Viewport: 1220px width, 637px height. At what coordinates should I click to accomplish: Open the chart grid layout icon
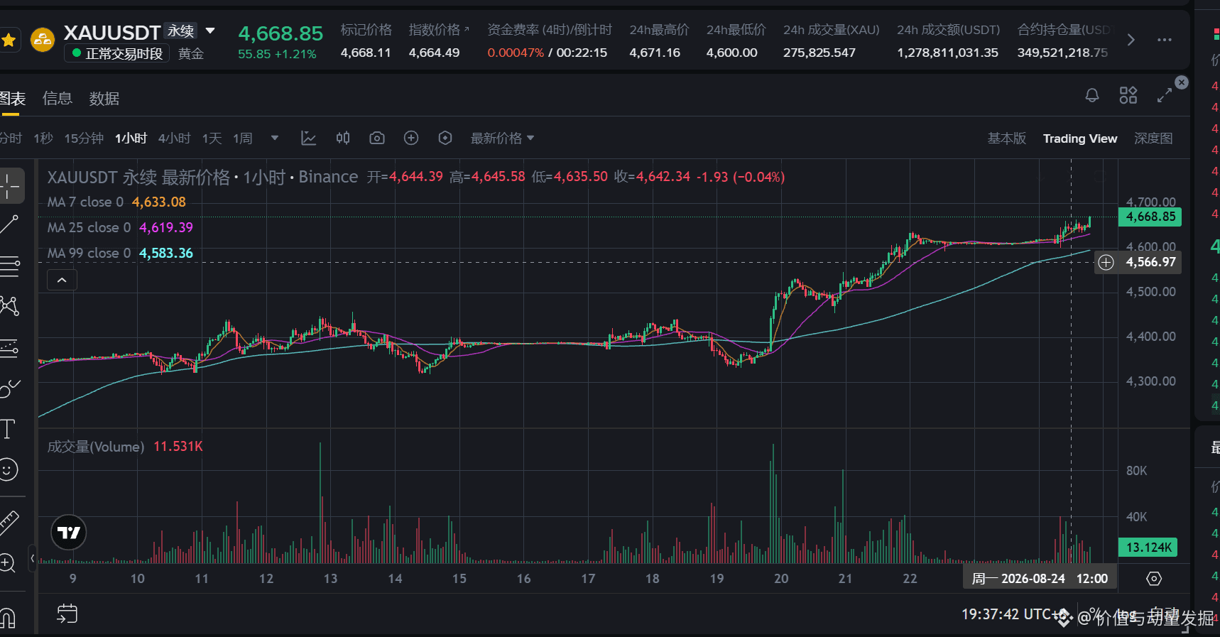pyautogui.click(x=1128, y=95)
